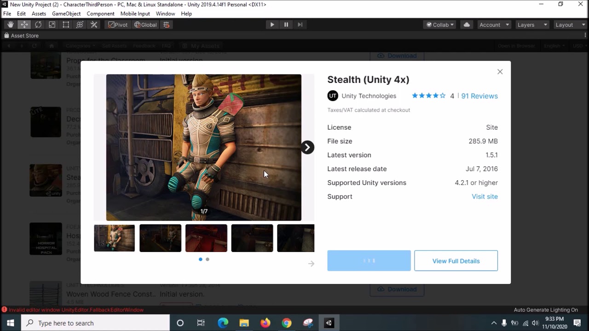Viewport: 589px width, 331px height.
Task: Click the Pause button
Action: pyautogui.click(x=286, y=25)
